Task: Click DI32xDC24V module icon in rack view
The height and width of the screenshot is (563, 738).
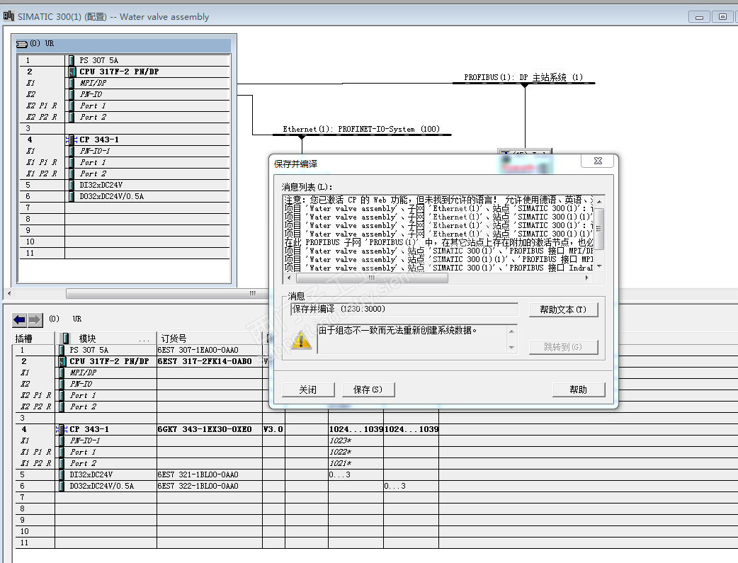Action: [72, 185]
